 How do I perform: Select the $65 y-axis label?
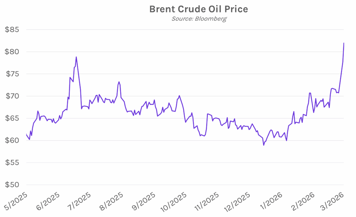point(12,118)
